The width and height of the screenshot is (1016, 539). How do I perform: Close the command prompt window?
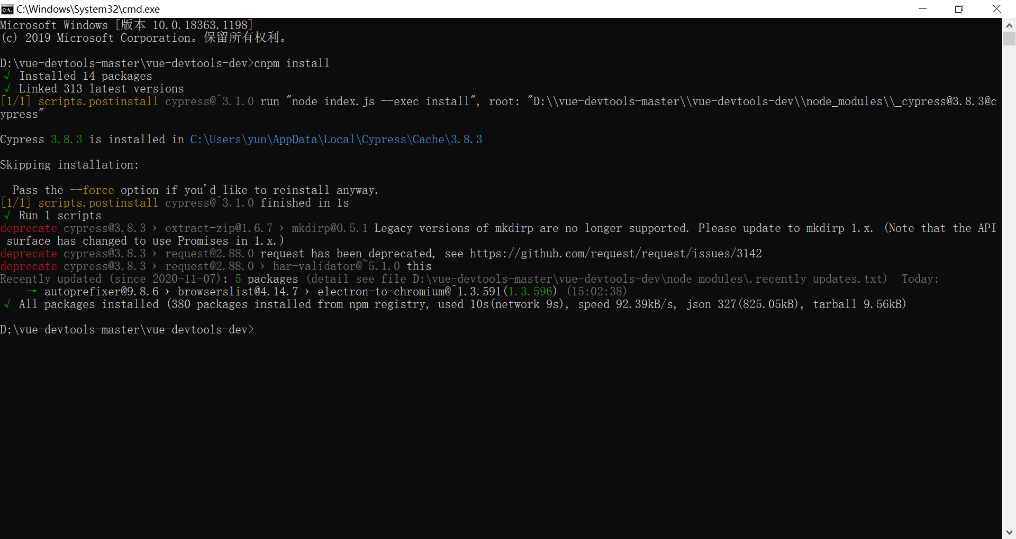[x=996, y=9]
